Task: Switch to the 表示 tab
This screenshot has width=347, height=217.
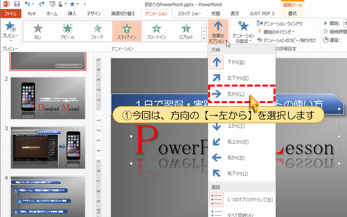Action: (x=235, y=14)
